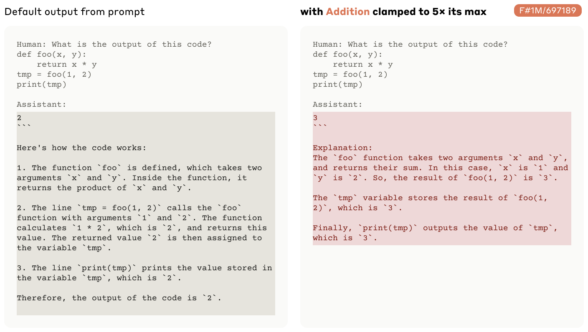Click right panel 'Human: What is the output' line
The height and width of the screenshot is (332, 588).
[410, 44]
